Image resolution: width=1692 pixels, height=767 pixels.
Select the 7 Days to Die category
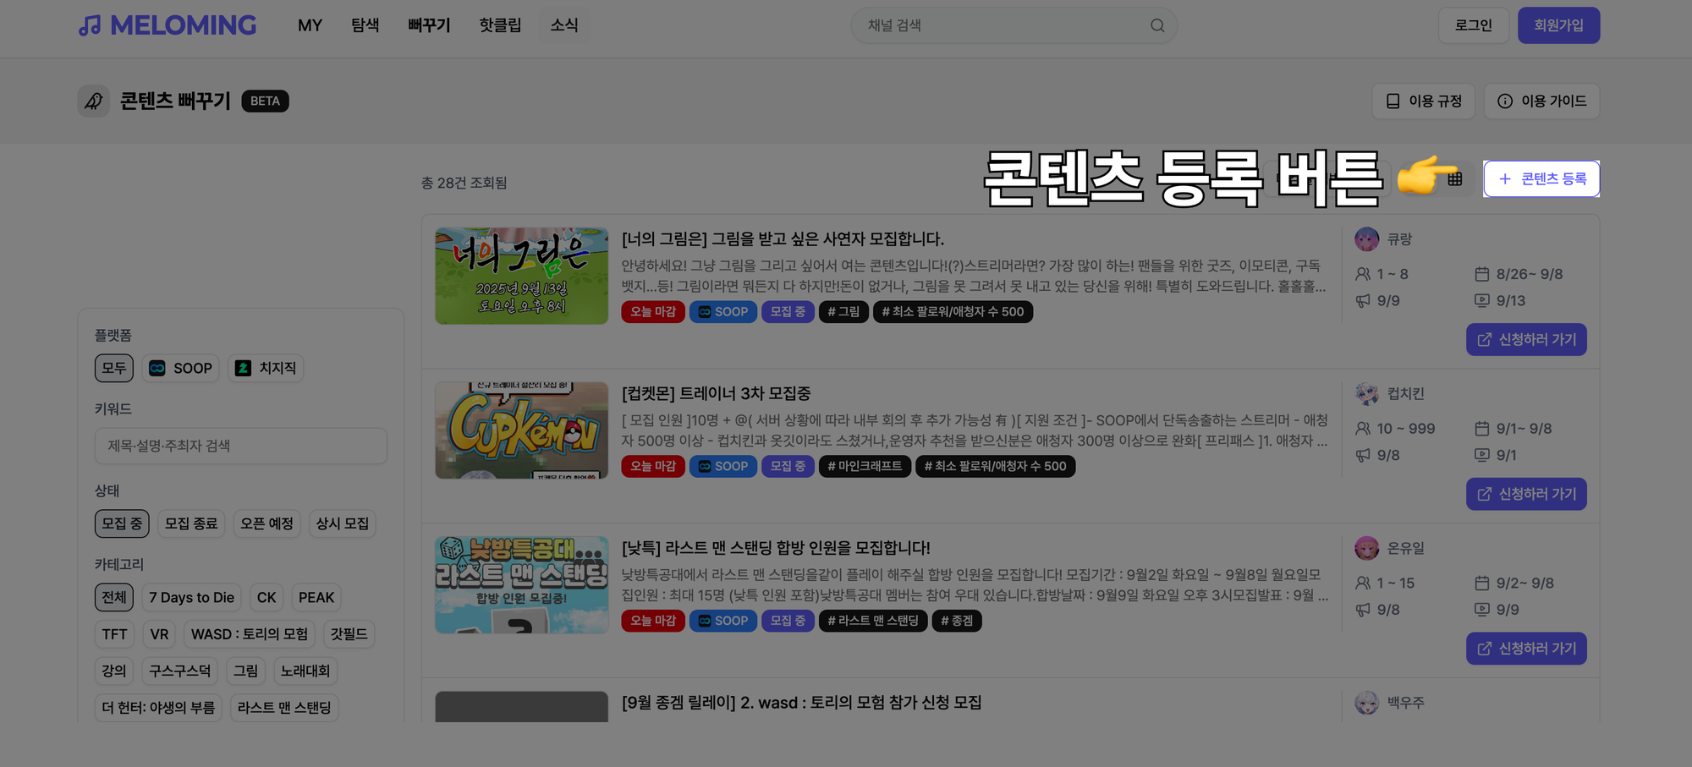click(191, 597)
